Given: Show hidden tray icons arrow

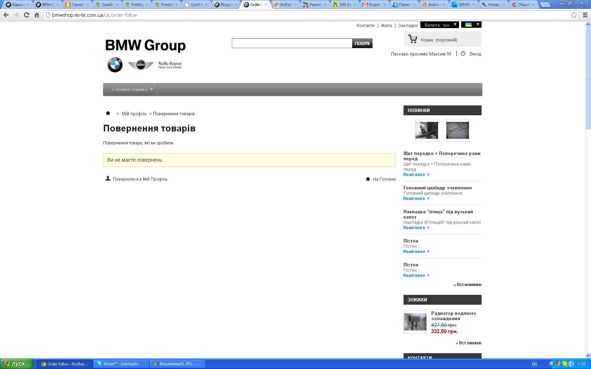Looking at the screenshot, I should coord(552,364).
